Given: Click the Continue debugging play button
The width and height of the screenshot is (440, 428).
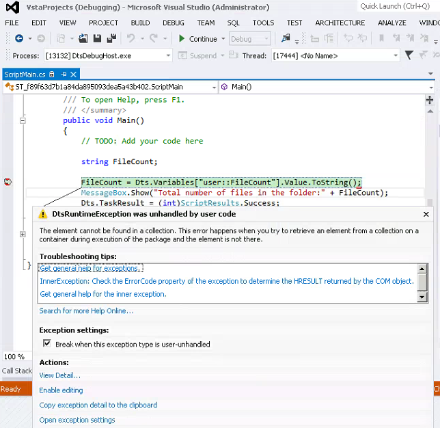Looking at the screenshot, I should (182, 39).
